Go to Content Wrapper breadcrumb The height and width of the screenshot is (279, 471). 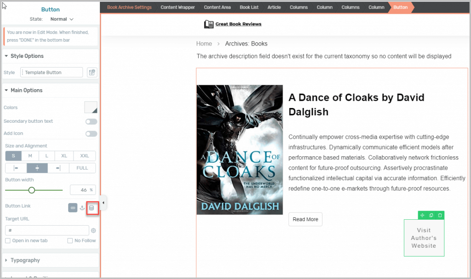coord(178,7)
